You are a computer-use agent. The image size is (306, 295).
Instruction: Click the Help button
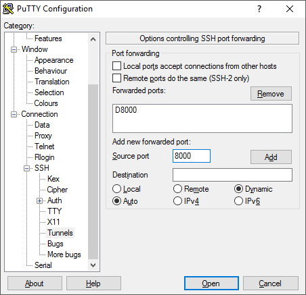coord(93,284)
